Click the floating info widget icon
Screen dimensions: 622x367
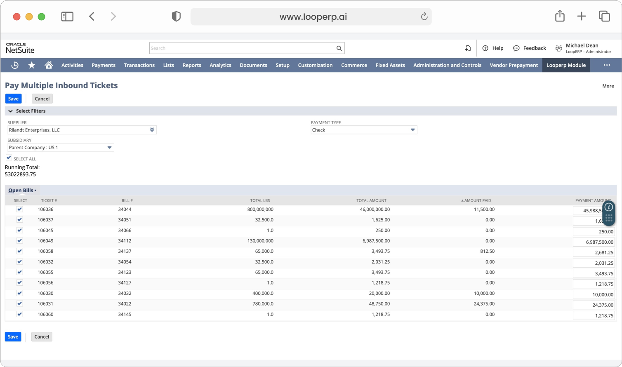[x=609, y=207]
